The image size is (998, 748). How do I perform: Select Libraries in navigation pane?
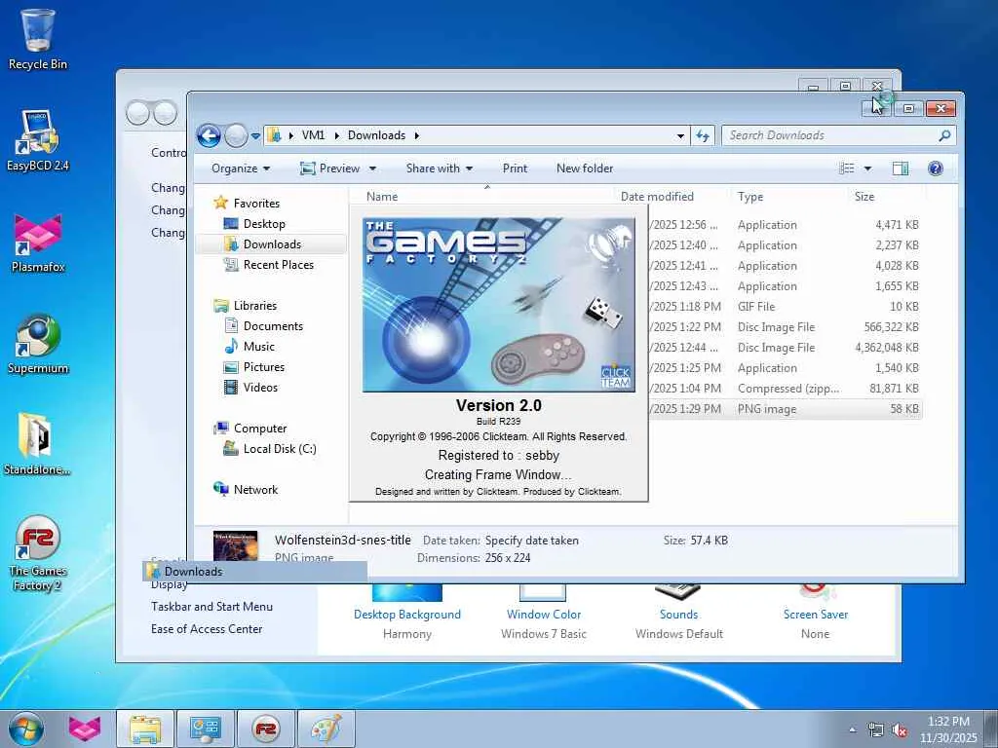(x=254, y=305)
